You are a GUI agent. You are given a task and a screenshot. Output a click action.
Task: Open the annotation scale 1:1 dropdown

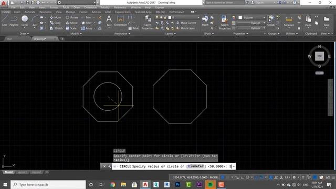click(x=288, y=177)
